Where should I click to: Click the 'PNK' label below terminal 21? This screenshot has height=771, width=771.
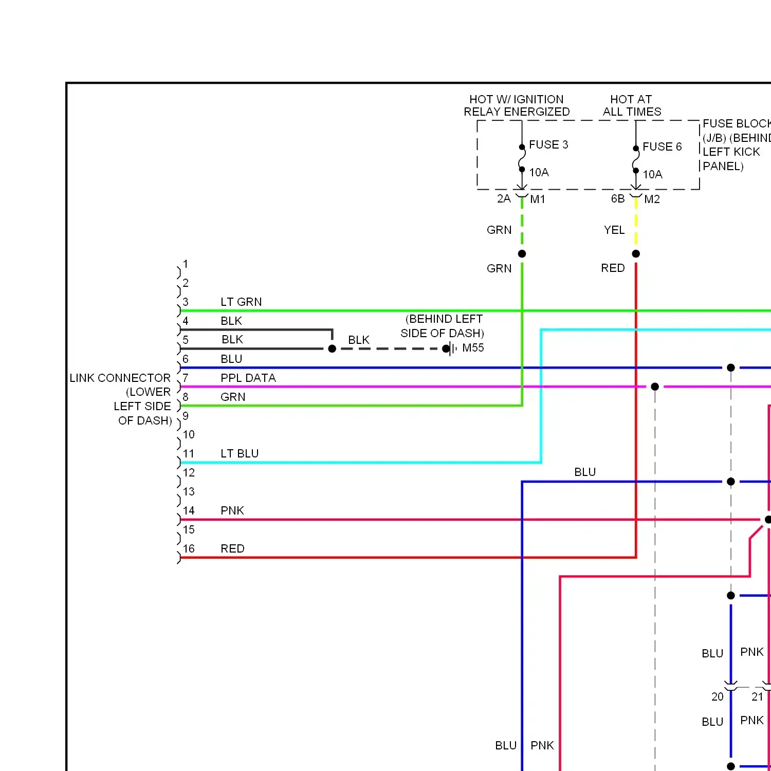tap(752, 720)
